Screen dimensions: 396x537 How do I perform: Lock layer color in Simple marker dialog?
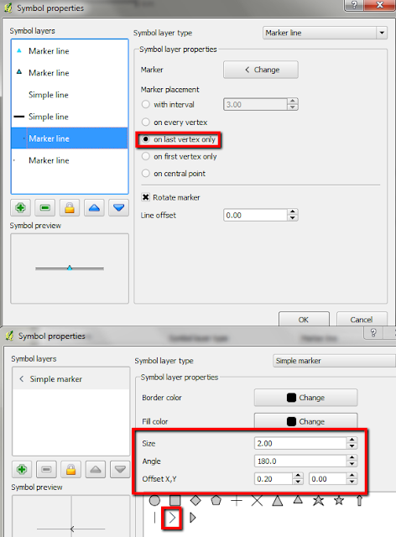pos(71,469)
